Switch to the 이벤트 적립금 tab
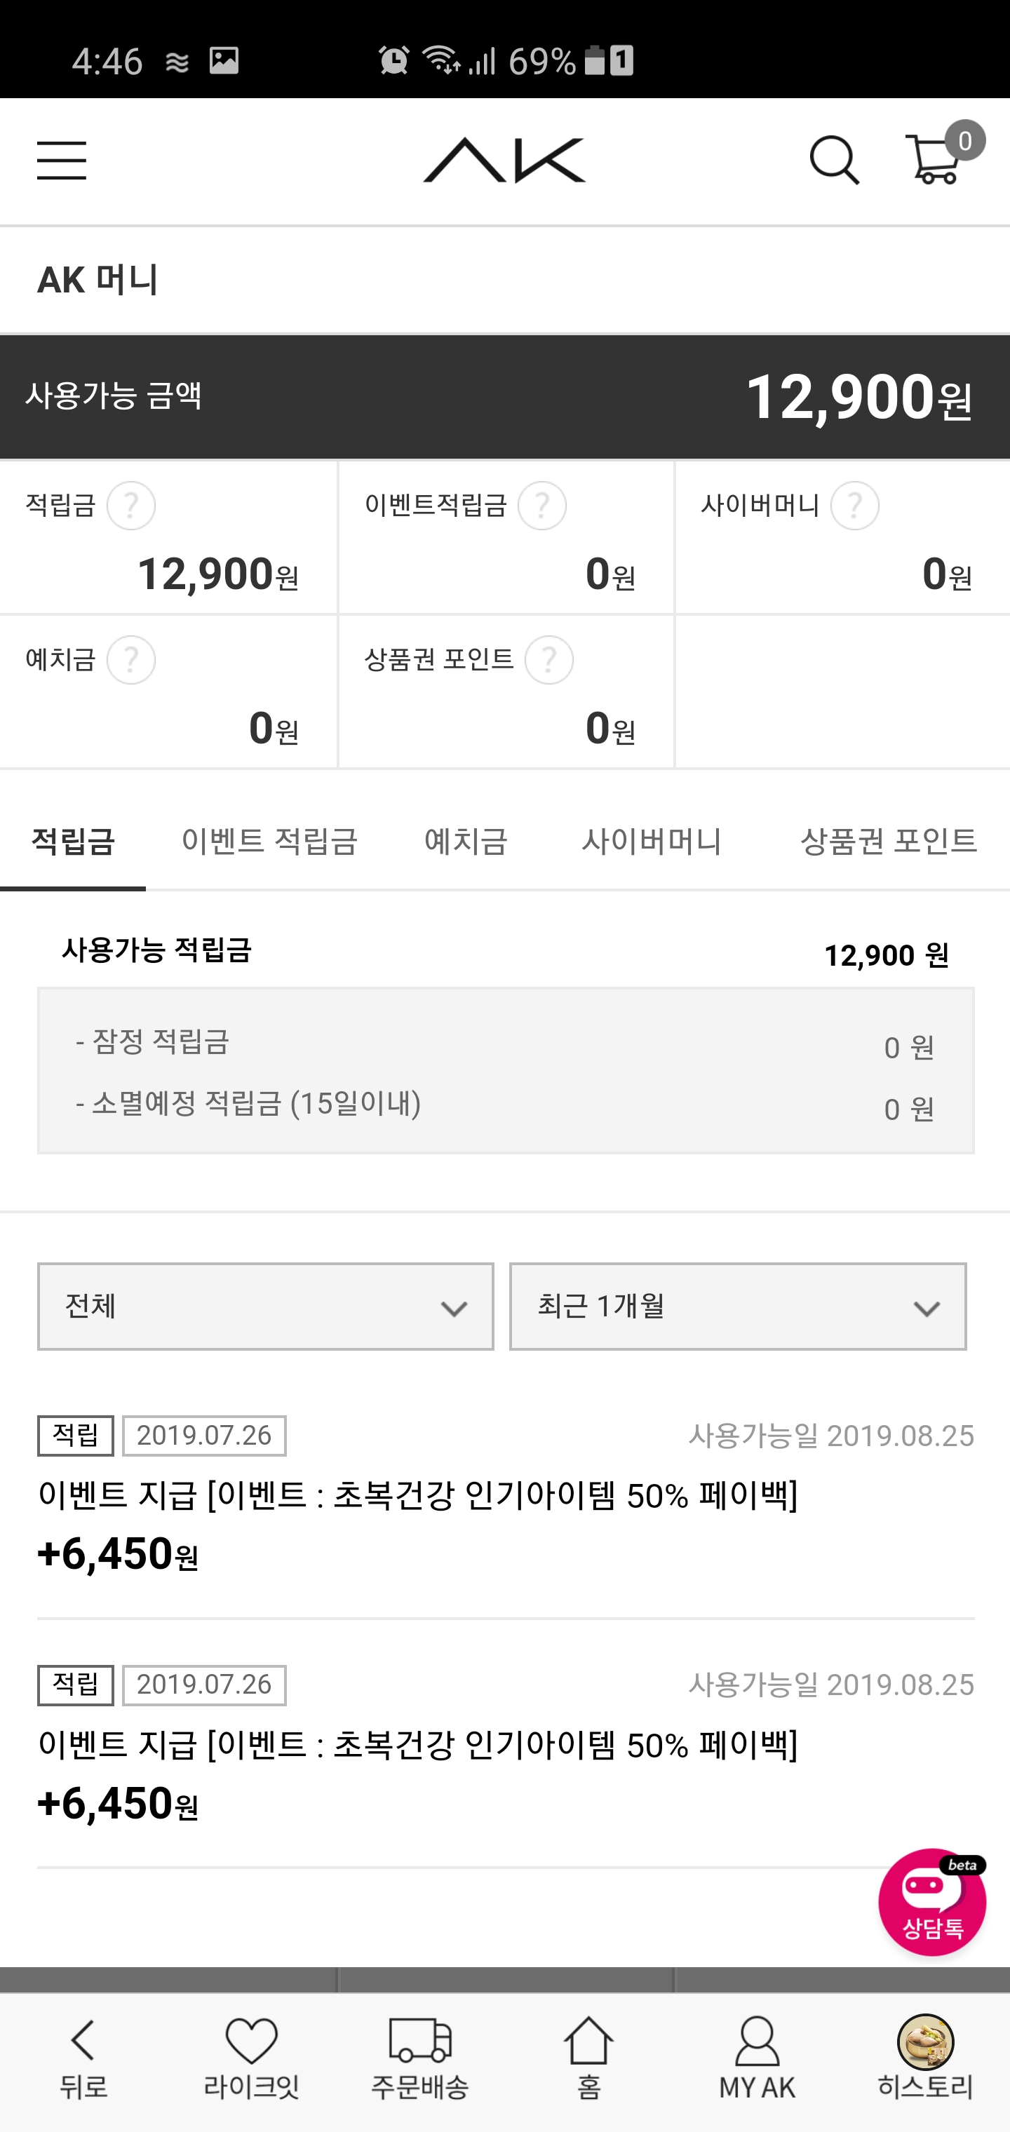Screen dimensions: 1010x2132 click(269, 841)
